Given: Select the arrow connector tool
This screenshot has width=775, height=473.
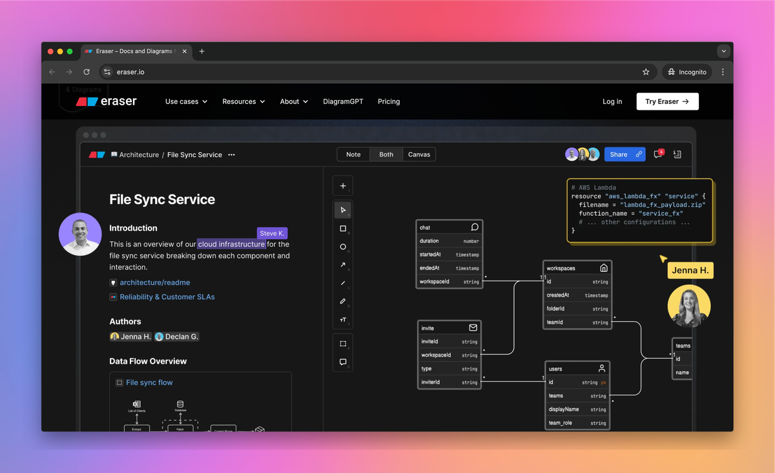Looking at the screenshot, I should coord(343,265).
